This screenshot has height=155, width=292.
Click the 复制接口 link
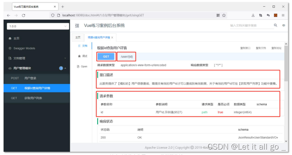245,48
